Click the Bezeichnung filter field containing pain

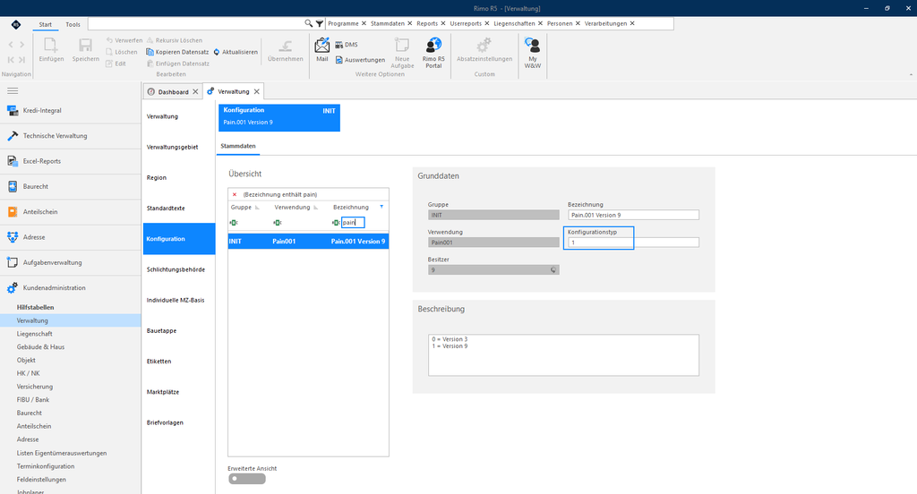click(x=353, y=223)
